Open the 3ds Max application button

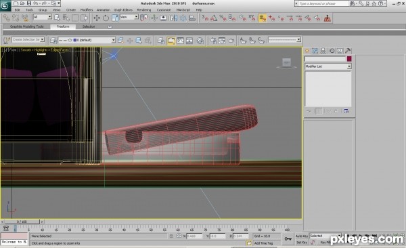[5, 5]
